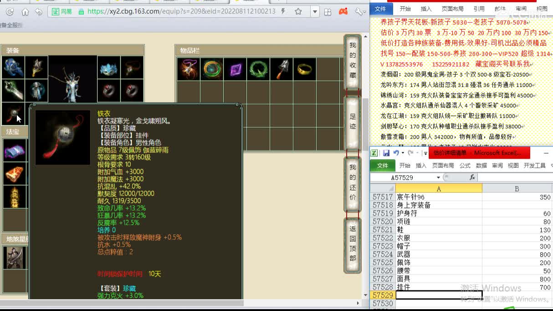Open Excel 数据 ribbon tab
The image size is (553, 311).
tap(481, 166)
